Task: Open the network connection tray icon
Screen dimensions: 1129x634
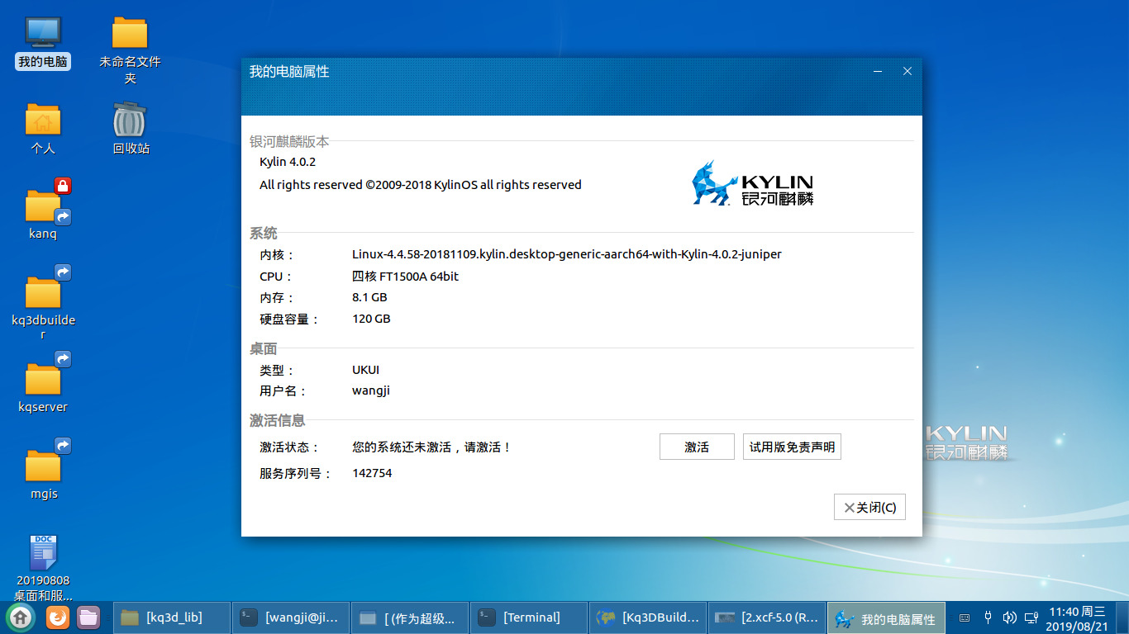Action: point(1031,617)
